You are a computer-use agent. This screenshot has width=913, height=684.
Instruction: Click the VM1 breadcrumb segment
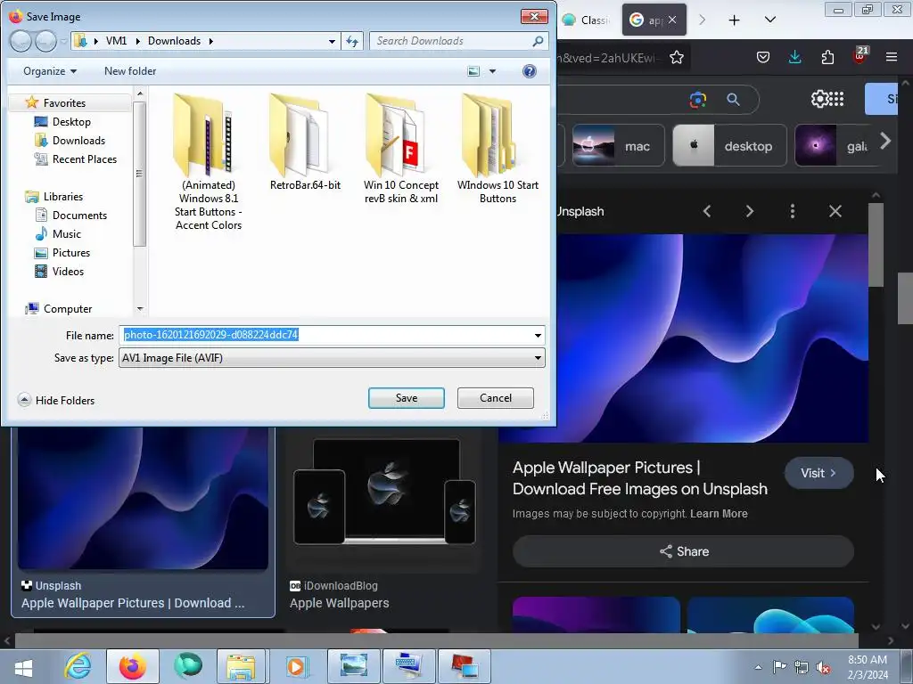pyautogui.click(x=116, y=41)
